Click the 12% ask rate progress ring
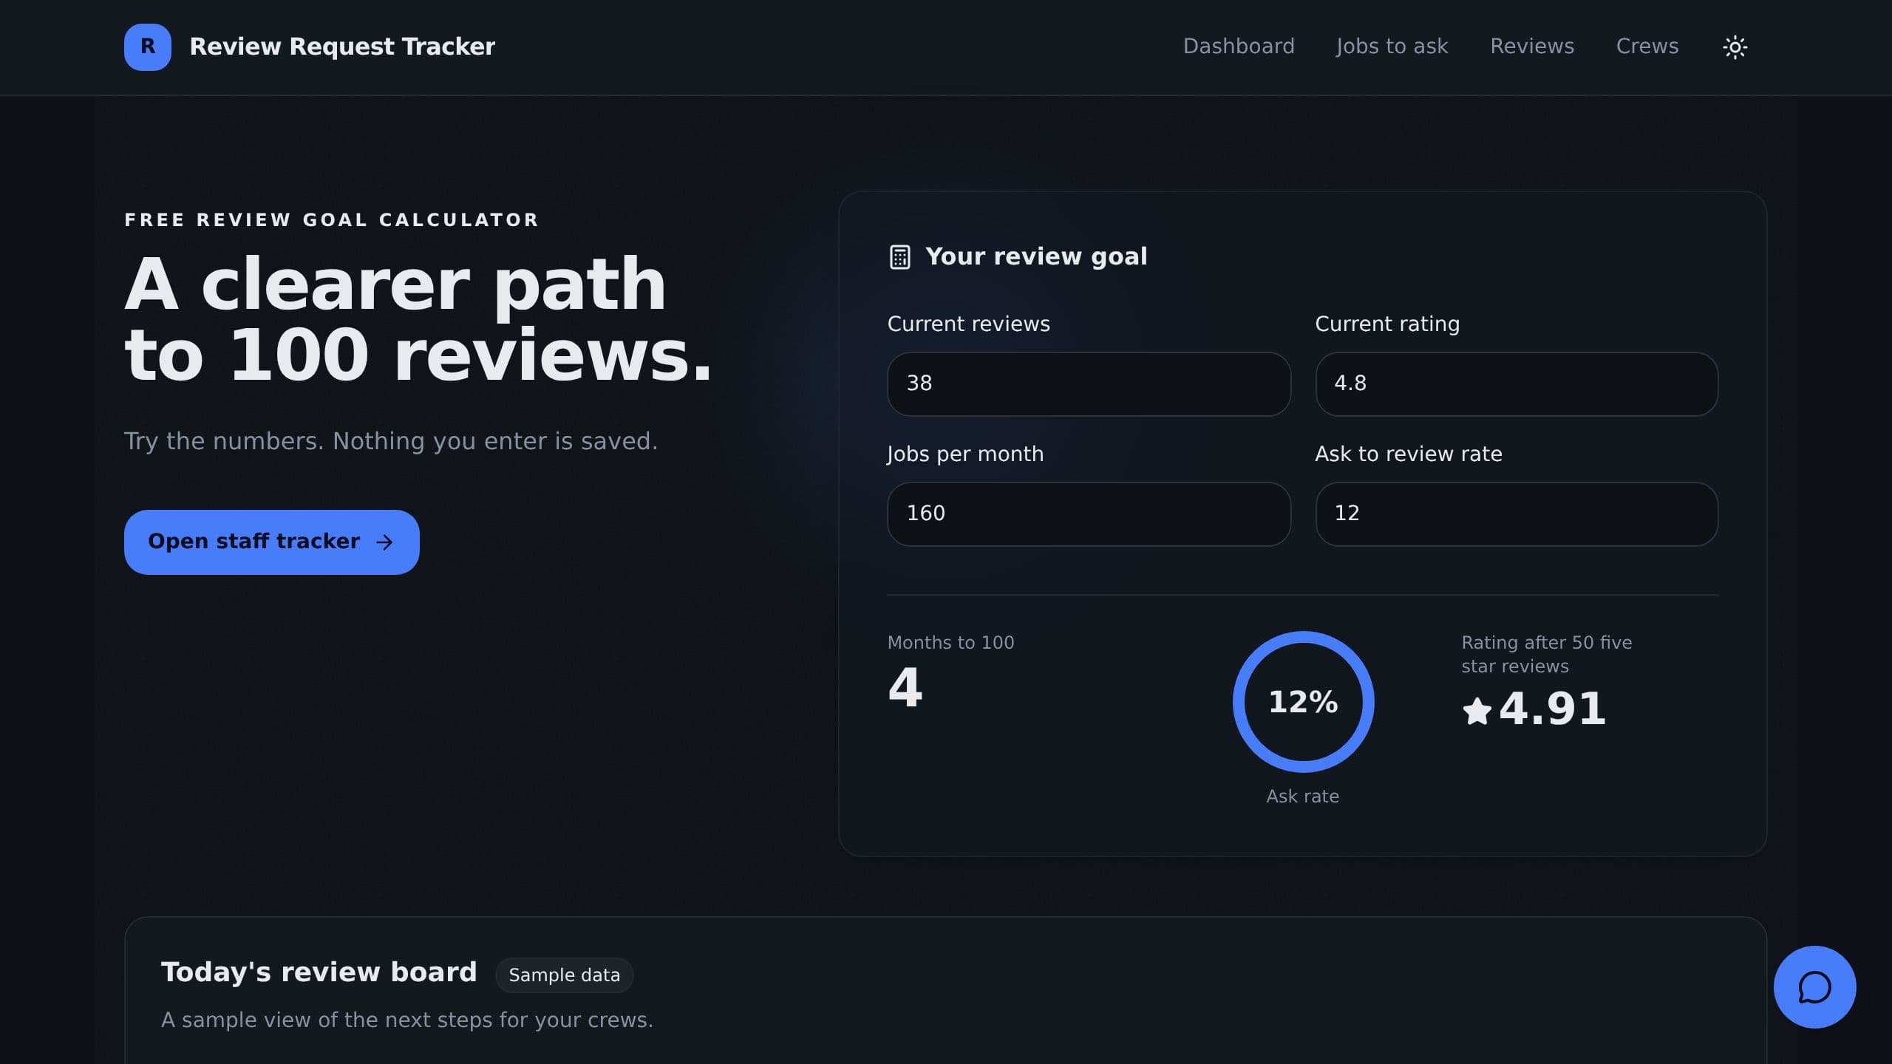Image resolution: width=1892 pixels, height=1064 pixels. 1303,702
